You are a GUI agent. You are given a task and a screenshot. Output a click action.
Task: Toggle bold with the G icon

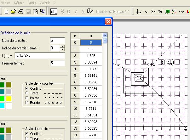(x=69, y=12)
